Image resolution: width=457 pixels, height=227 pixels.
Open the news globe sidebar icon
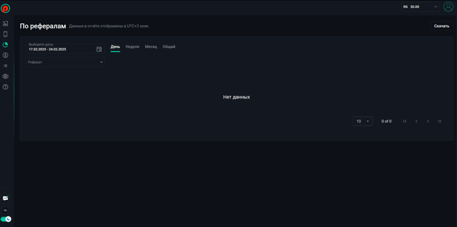point(5,76)
